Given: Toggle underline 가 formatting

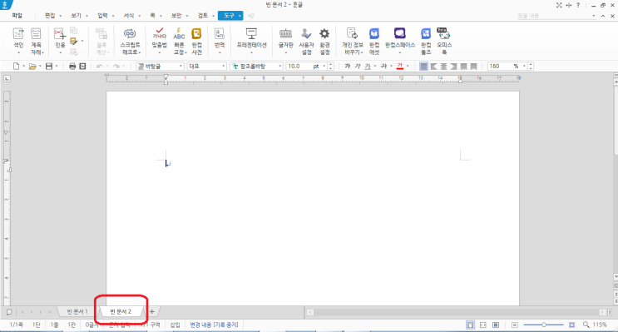Looking at the screenshot, I should click(x=368, y=67).
